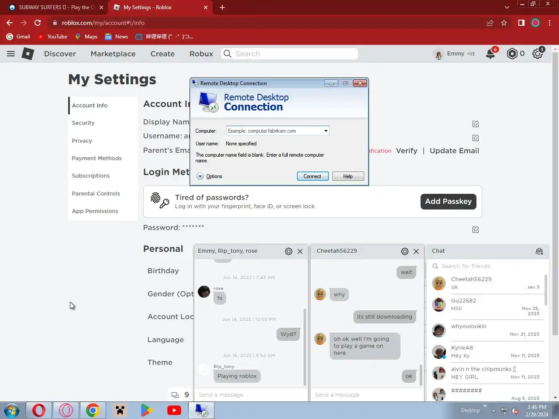Click the Roblox logo home icon
Image resolution: width=559 pixels, height=419 pixels.
(x=28, y=54)
